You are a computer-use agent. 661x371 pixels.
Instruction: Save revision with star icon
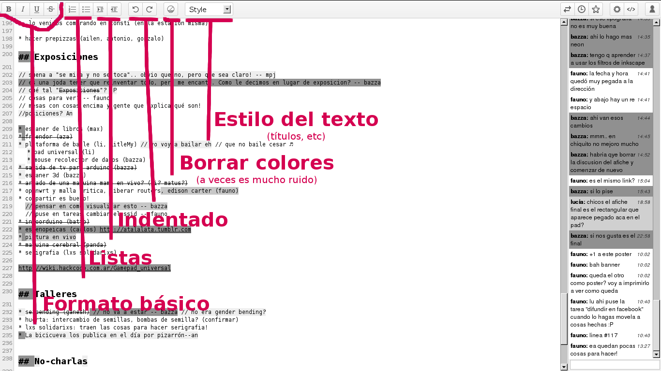596,9
